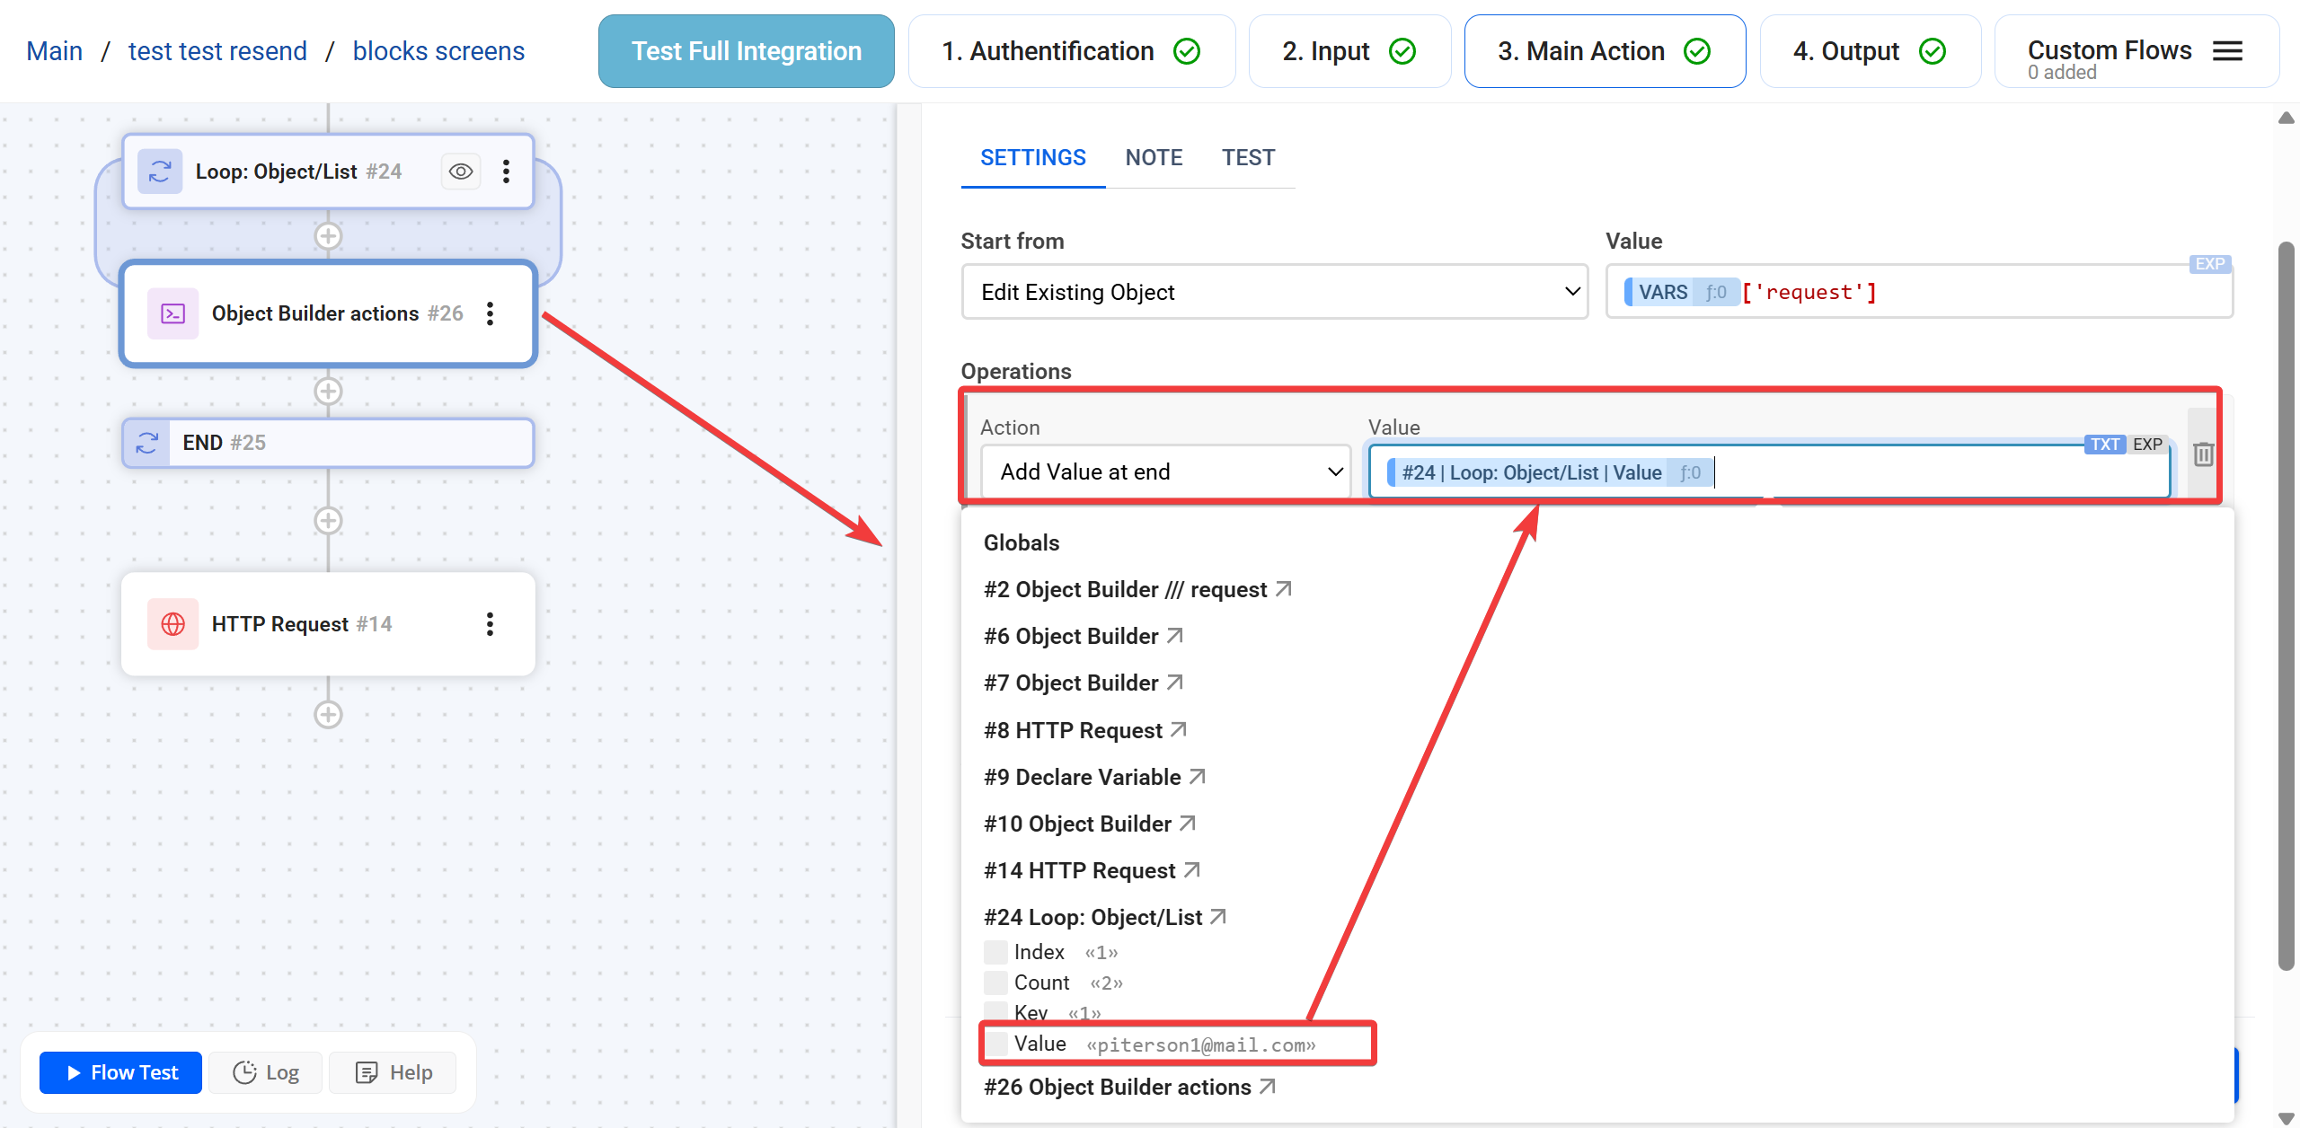Open the #2 Object Builder request arrow link
This screenshot has width=2300, height=1128.
(x=1284, y=589)
